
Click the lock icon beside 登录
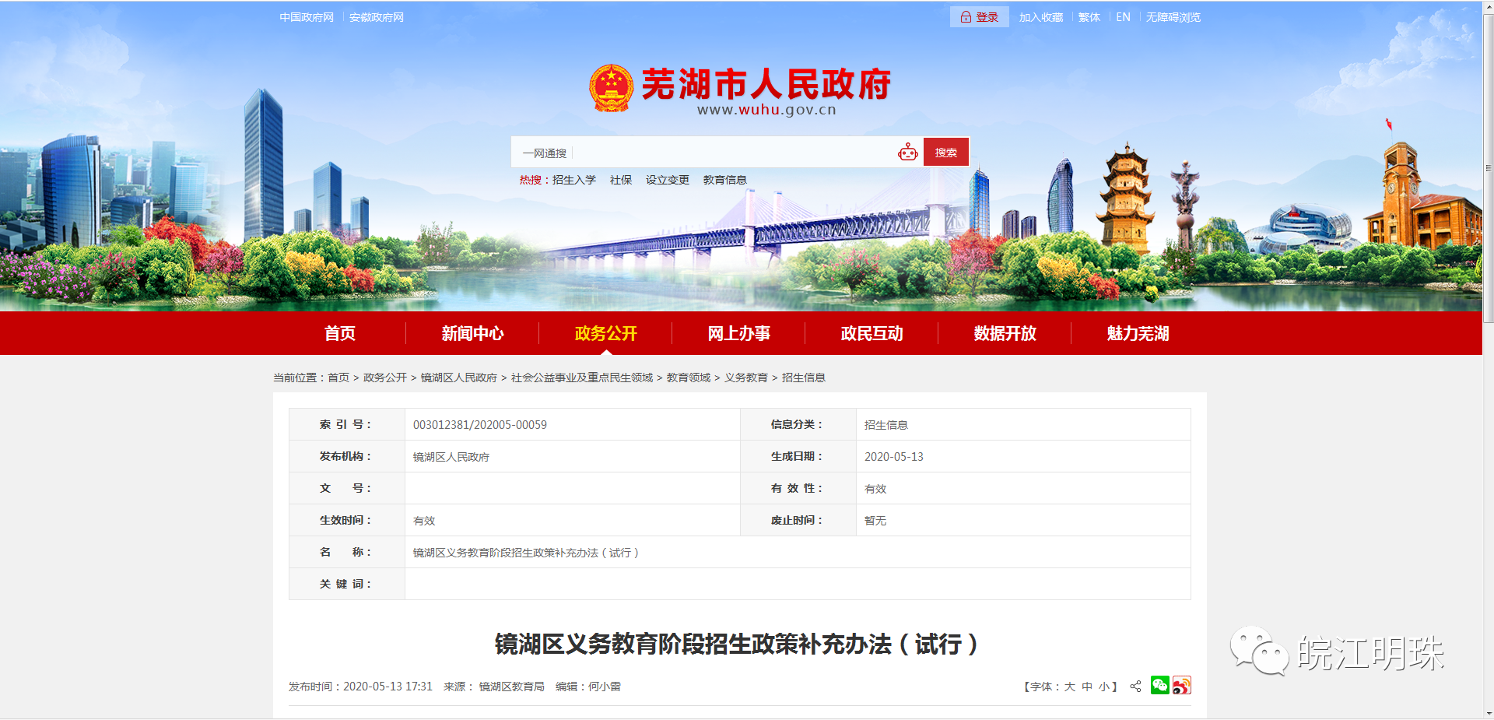(966, 17)
